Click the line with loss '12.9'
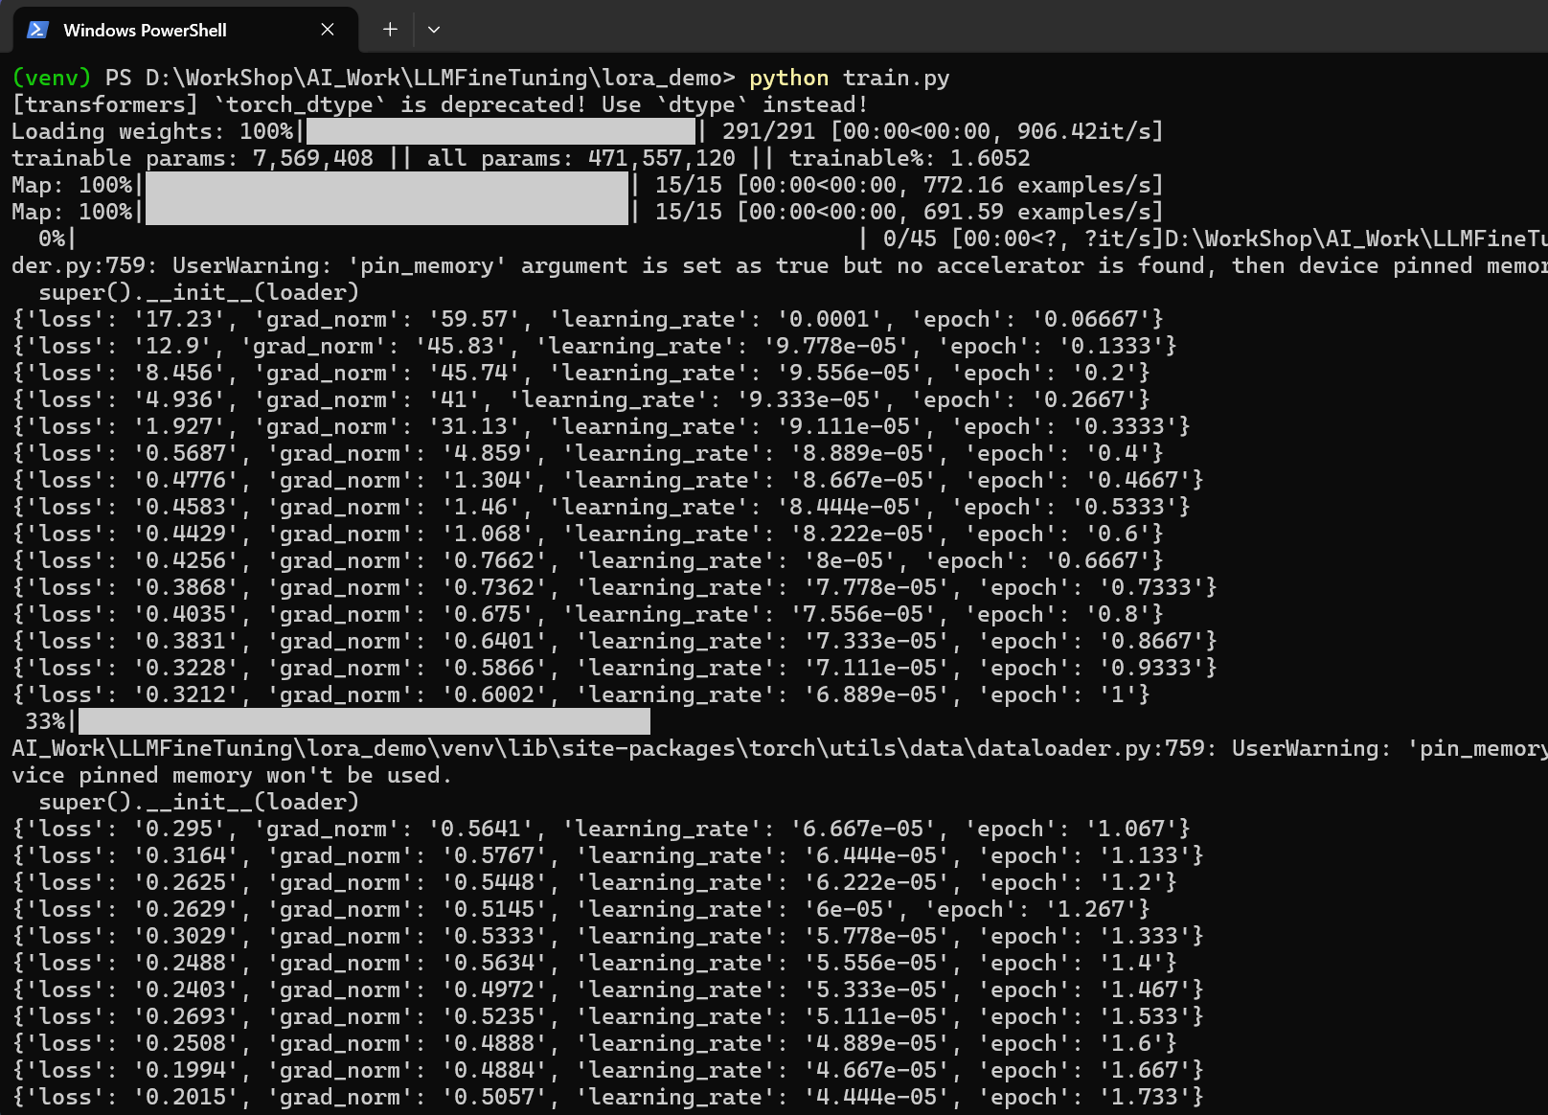This screenshot has height=1115, width=1548. pyautogui.click(x=595, y=346)
